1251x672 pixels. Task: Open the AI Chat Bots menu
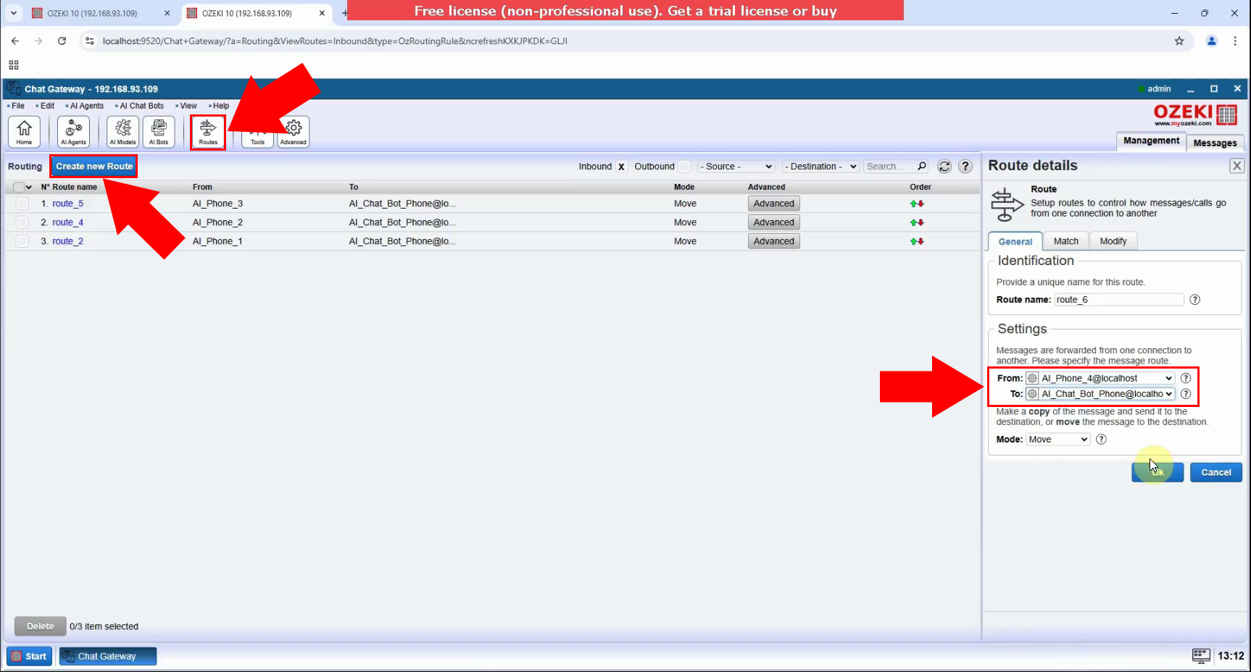point(141,106)
